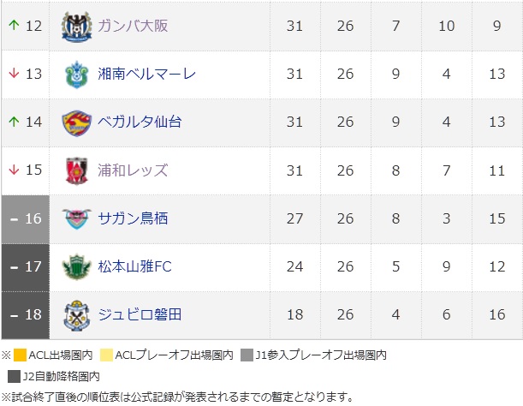Click the rank 18 position cell
The height and width of the screenshot is (406, 523).
tap(25, 314)
